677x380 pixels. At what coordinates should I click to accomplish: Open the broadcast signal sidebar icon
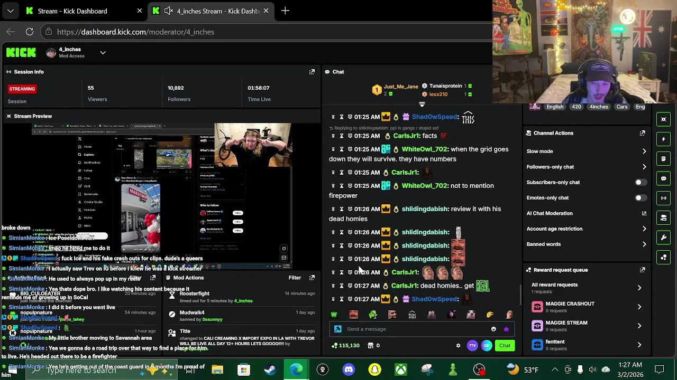(x=664, y=198)
